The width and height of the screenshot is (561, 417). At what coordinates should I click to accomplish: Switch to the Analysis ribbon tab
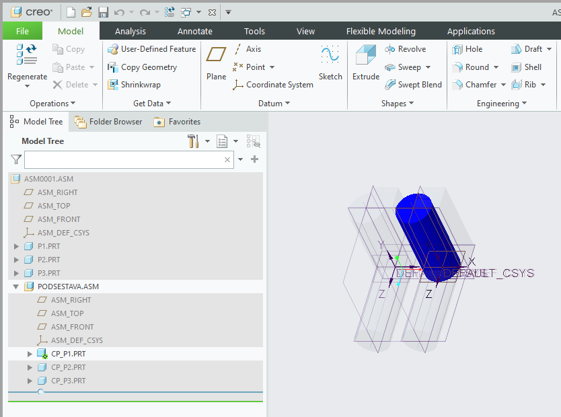click(x=130, y=31)
